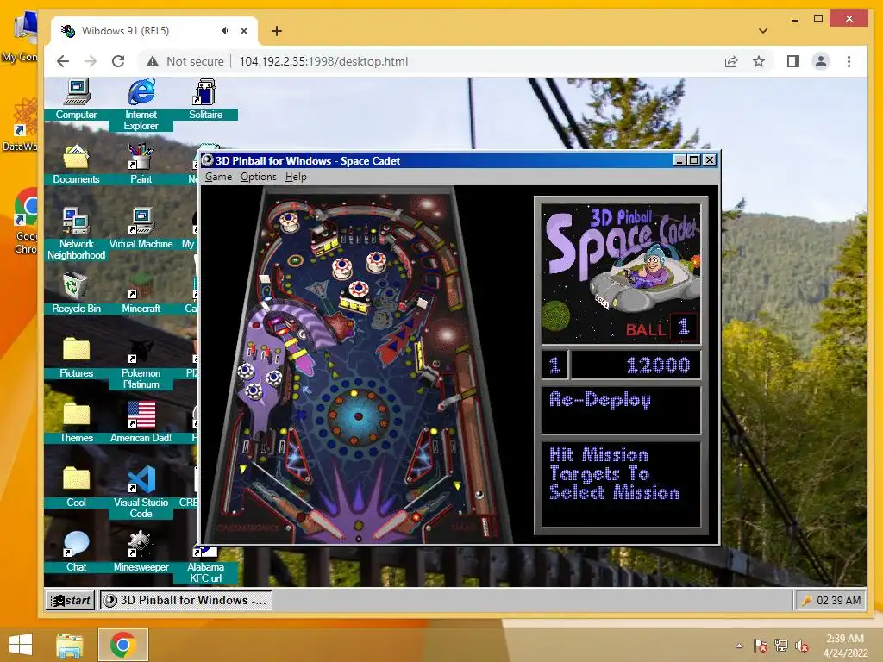
Task: Click the 12000 score display
Action: click(x=636, y=365)
